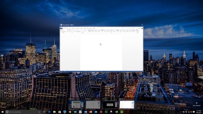Screen dimensions: 203x114
Task: Open the taskbar clock and date
Action: [x=199, y=112]
